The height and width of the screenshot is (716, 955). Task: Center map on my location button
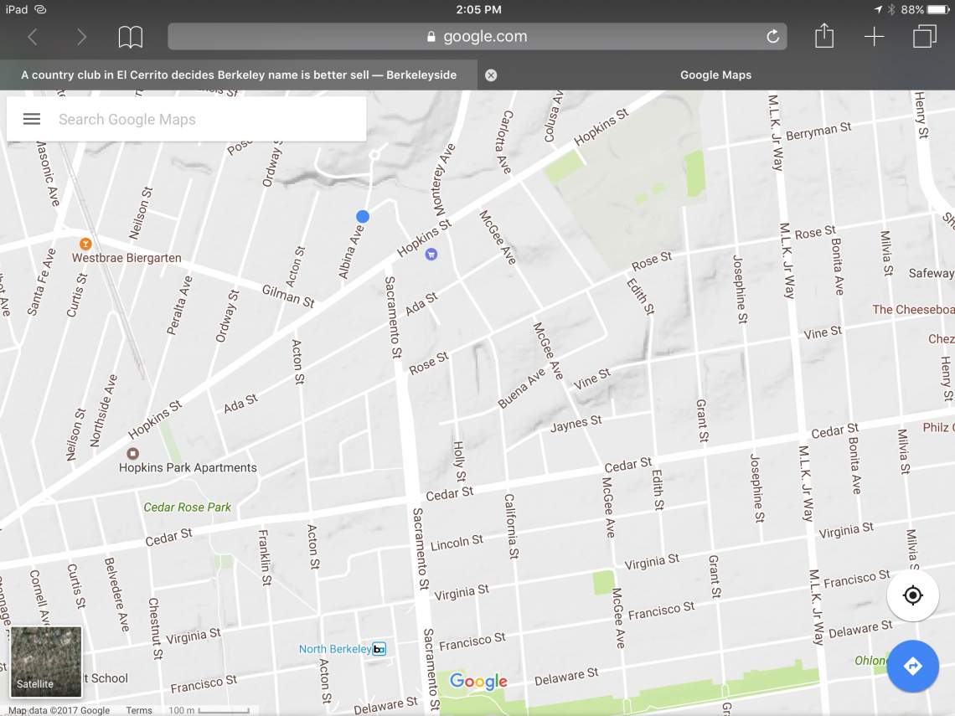point(912,595)
